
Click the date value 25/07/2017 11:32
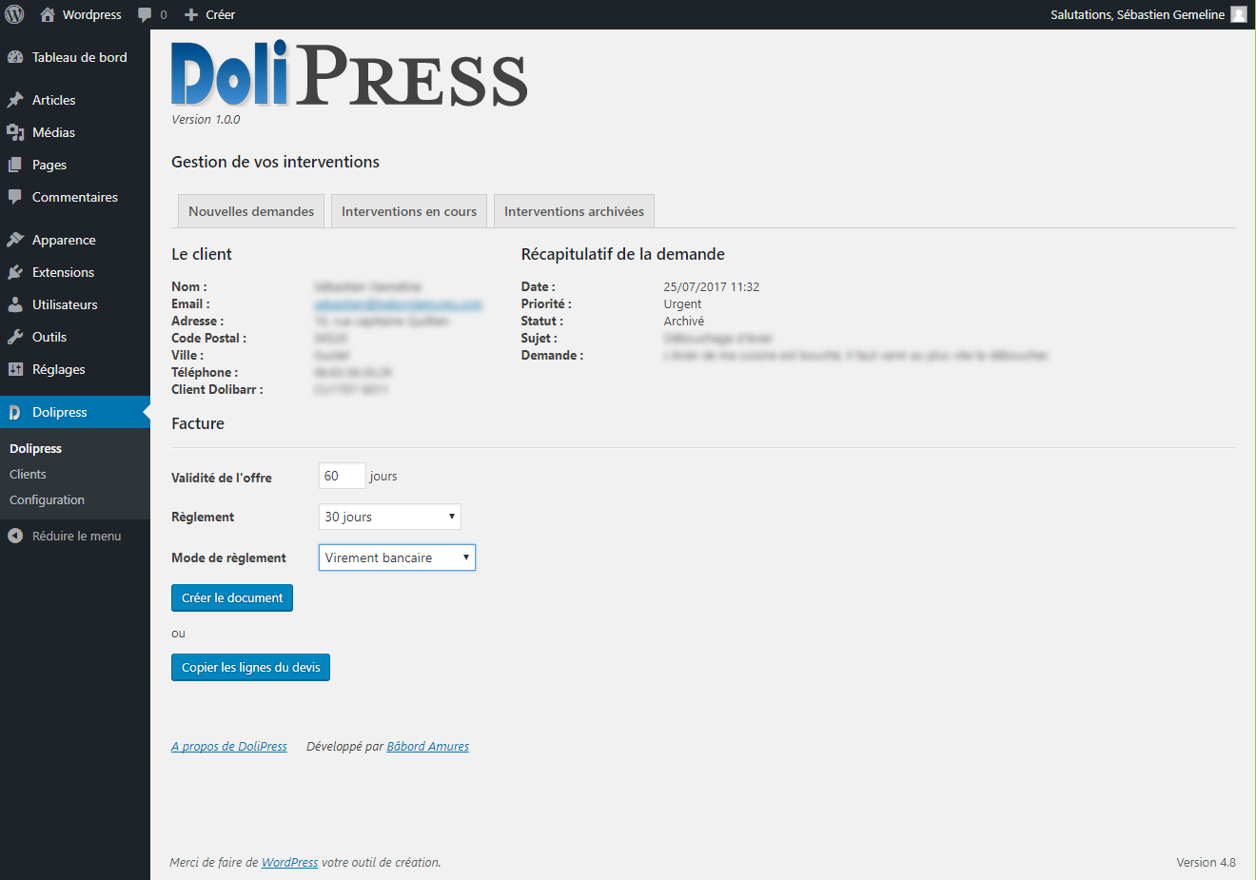click(x=711, y=286)
